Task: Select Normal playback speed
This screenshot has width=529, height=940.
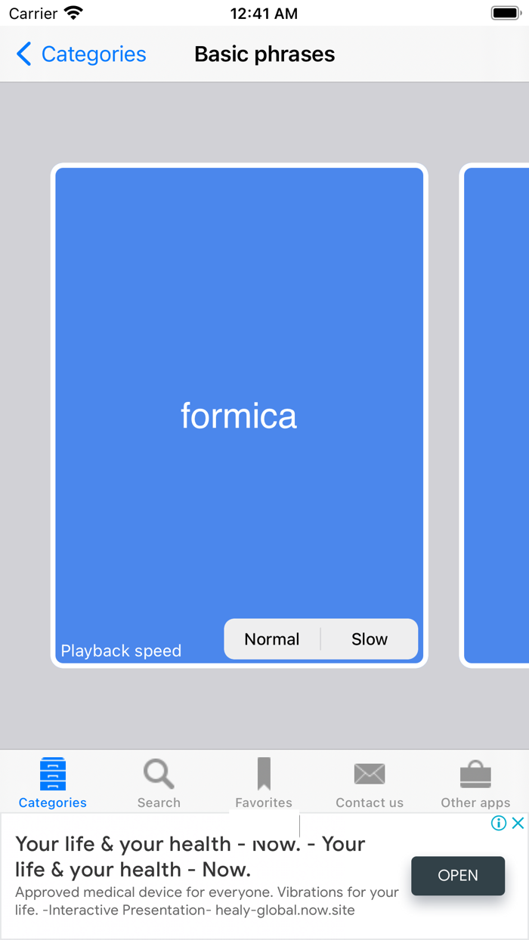Action: 272,639
